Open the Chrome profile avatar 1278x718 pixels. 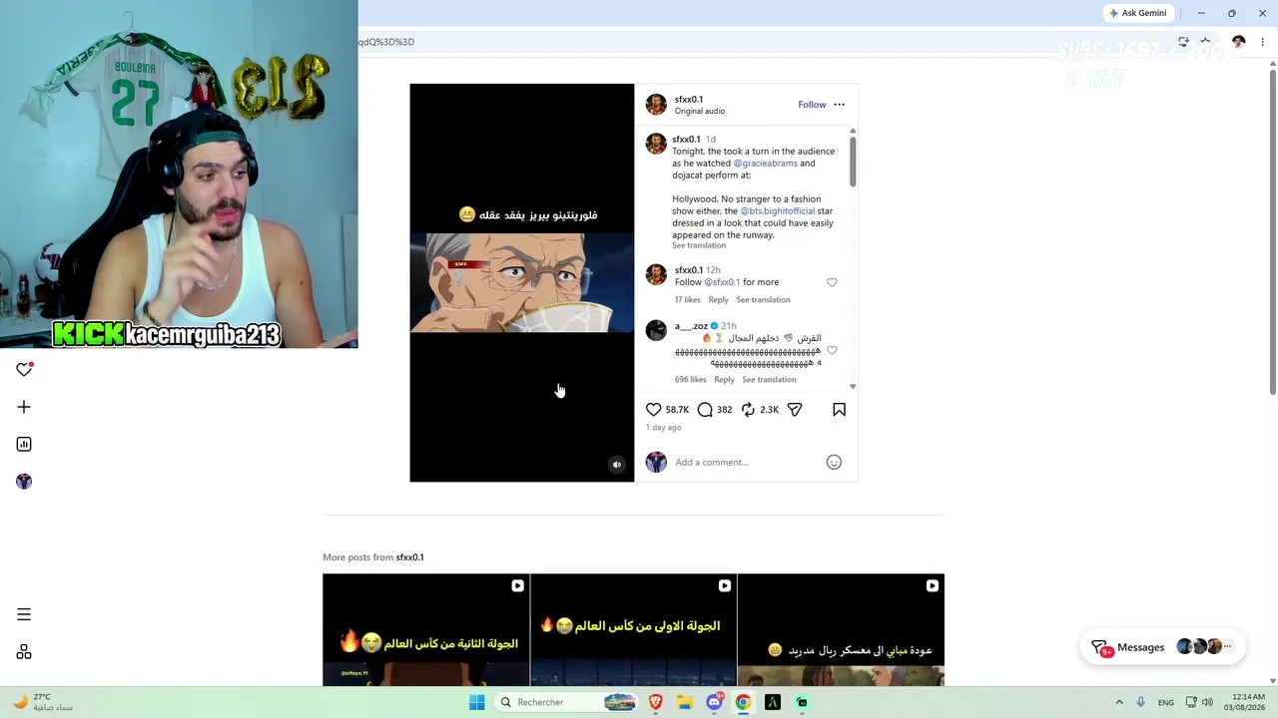(x=1239, y=42)
